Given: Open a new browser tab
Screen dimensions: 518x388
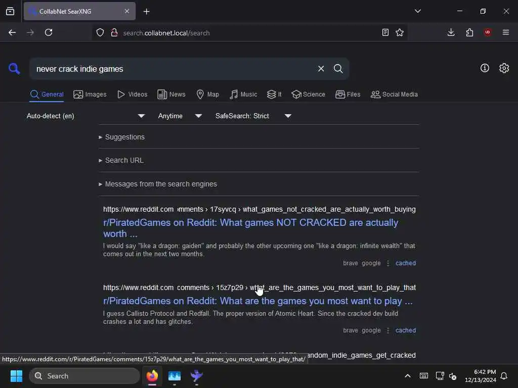Looking at the screenshot, I should coord(146,12).
